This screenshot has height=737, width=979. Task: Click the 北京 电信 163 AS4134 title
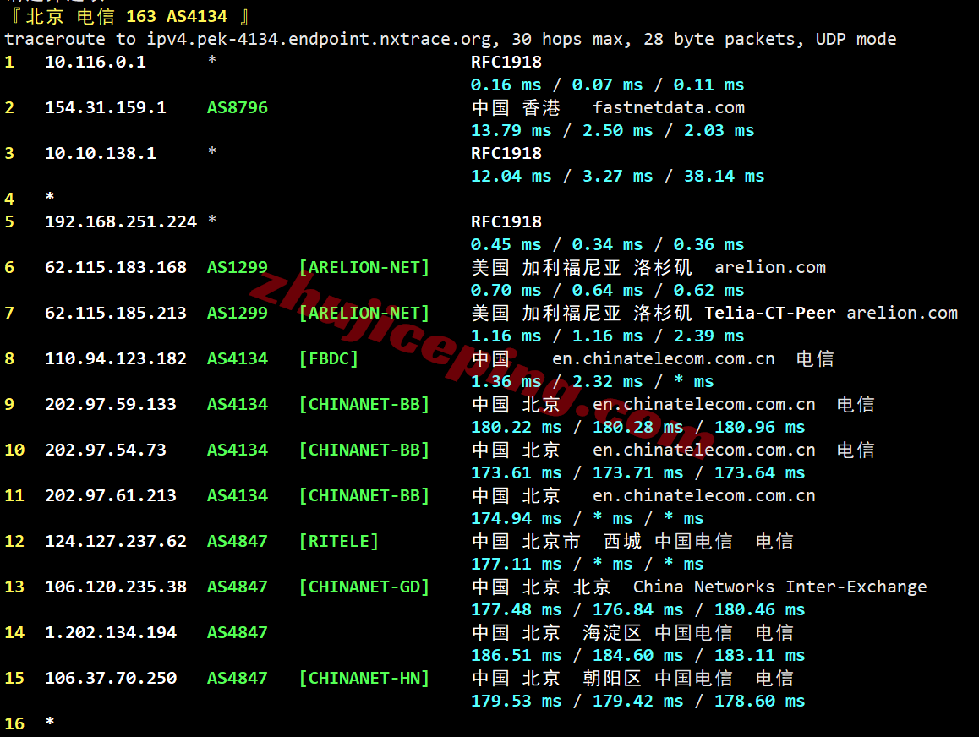coord(127,16)
